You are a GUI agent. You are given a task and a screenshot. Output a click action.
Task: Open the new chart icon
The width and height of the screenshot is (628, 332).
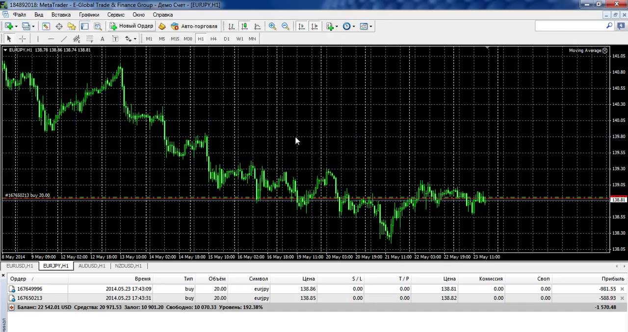pos(9,26)
